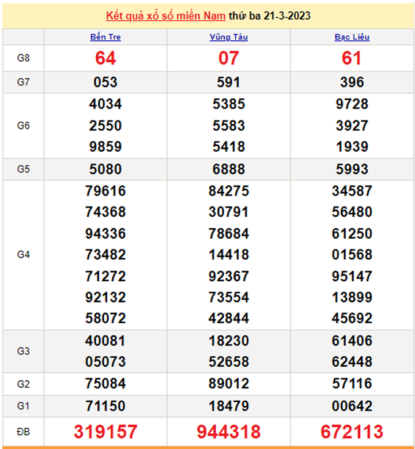Select the red G8 number 07
This screenshot has height=449, width=415.
click(x=229, y=58)
